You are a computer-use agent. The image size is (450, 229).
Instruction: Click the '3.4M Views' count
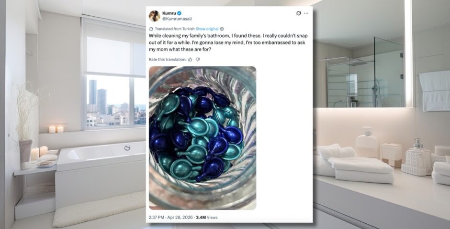pos(207,217)
